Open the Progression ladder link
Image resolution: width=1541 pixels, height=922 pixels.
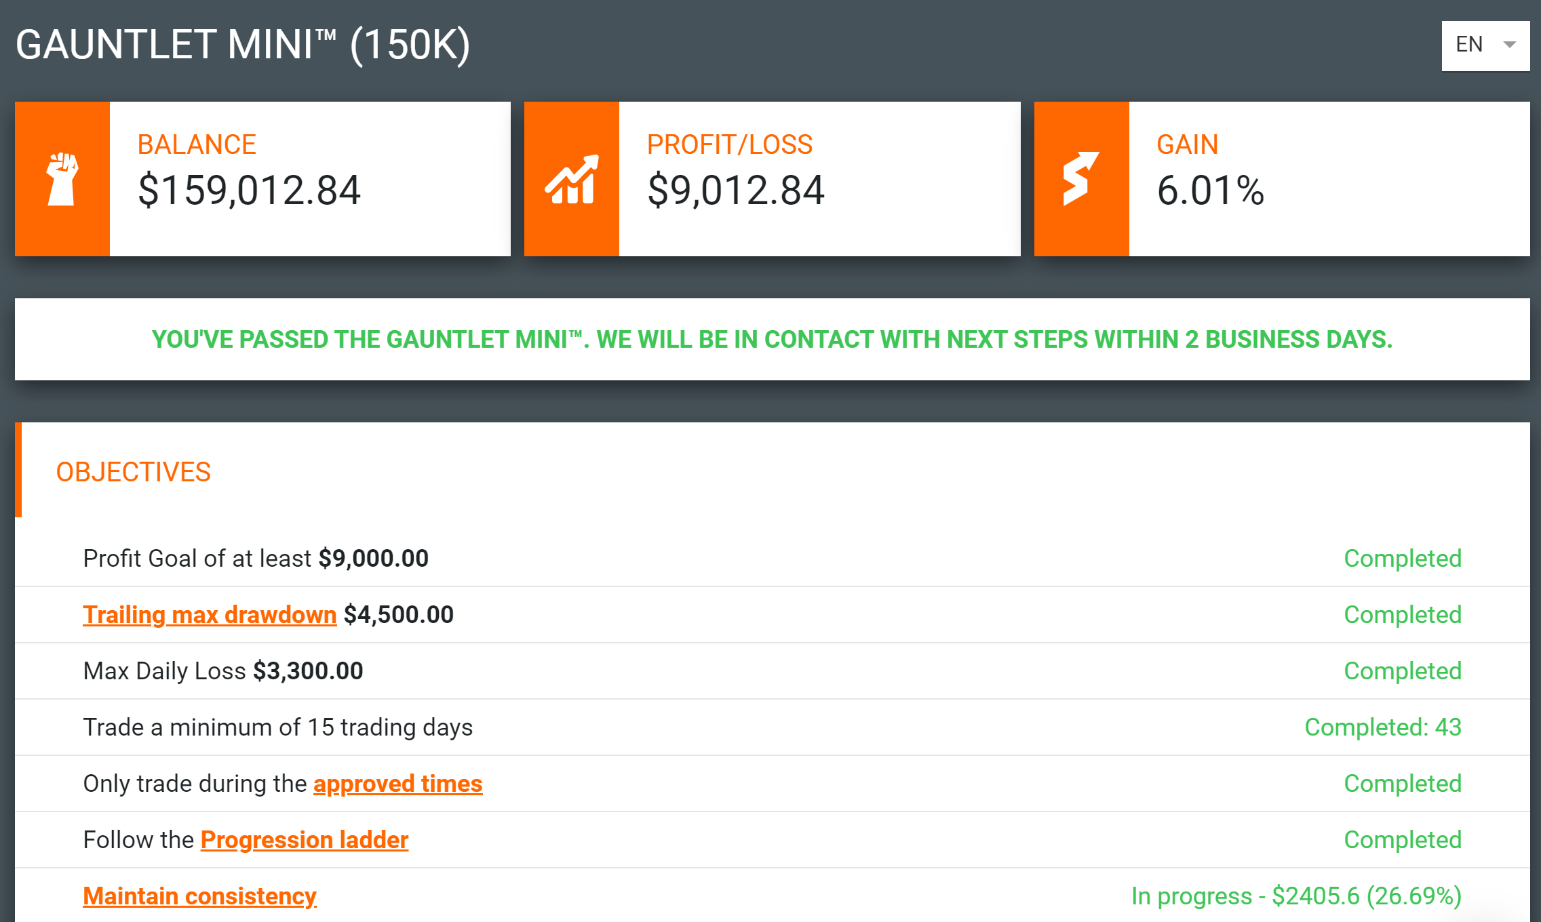305,839
